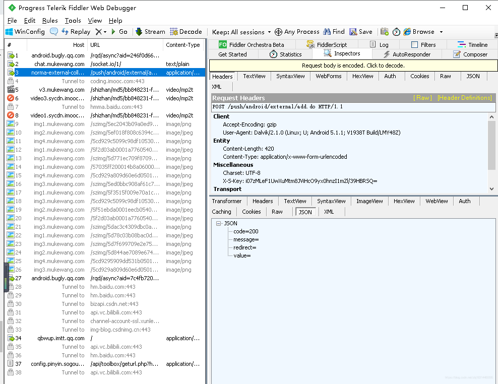Click the timer clock icon
This screenshot has height=384, width=498.
click(x=396, y=32)
